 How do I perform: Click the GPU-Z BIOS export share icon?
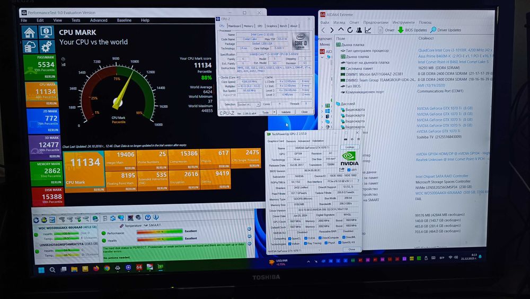342,170
